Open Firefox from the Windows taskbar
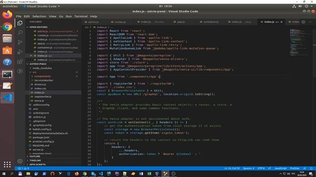Image resolution: width=316 pixels, height=177 pixels. coord(77,174)
